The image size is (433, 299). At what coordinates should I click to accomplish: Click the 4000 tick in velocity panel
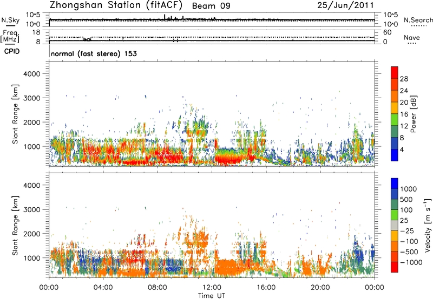(31, 185)
